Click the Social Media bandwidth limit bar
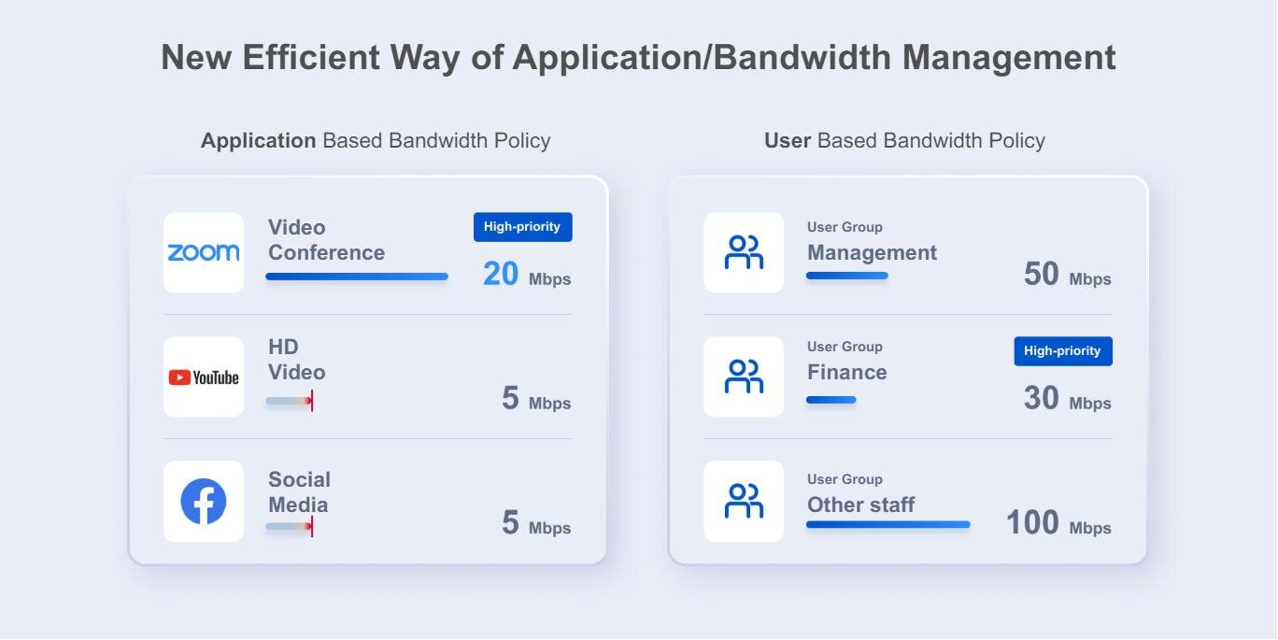Viewport: 1278px width, 640px height. pos(290,527)
